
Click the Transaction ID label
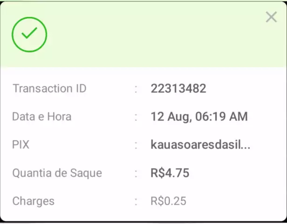coord(49,89)
